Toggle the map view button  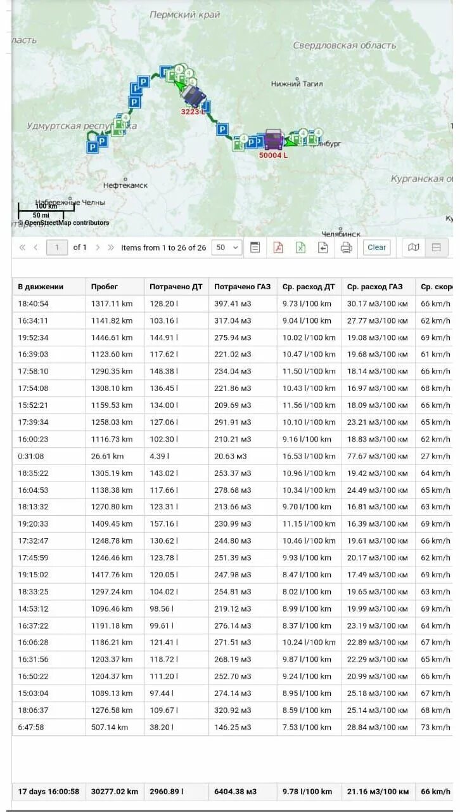point(414,247)
